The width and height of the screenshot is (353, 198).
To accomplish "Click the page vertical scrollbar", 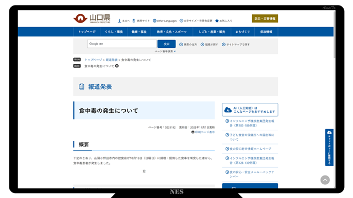I will click(x=334, y=35).
